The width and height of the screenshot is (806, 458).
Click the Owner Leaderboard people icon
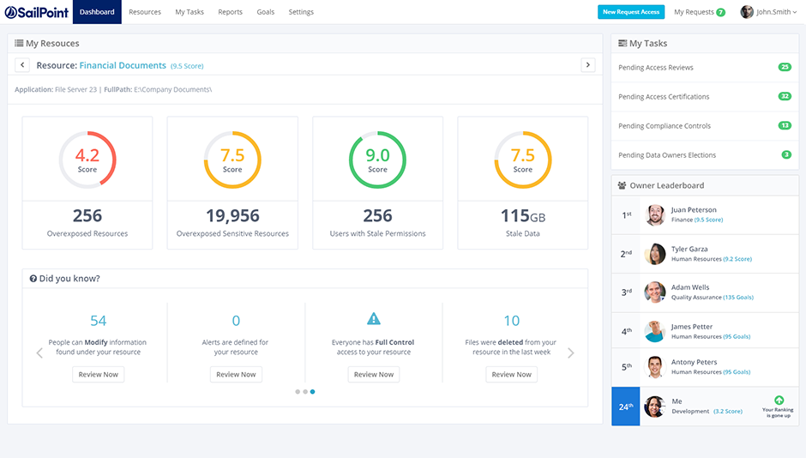click(622, 185)
